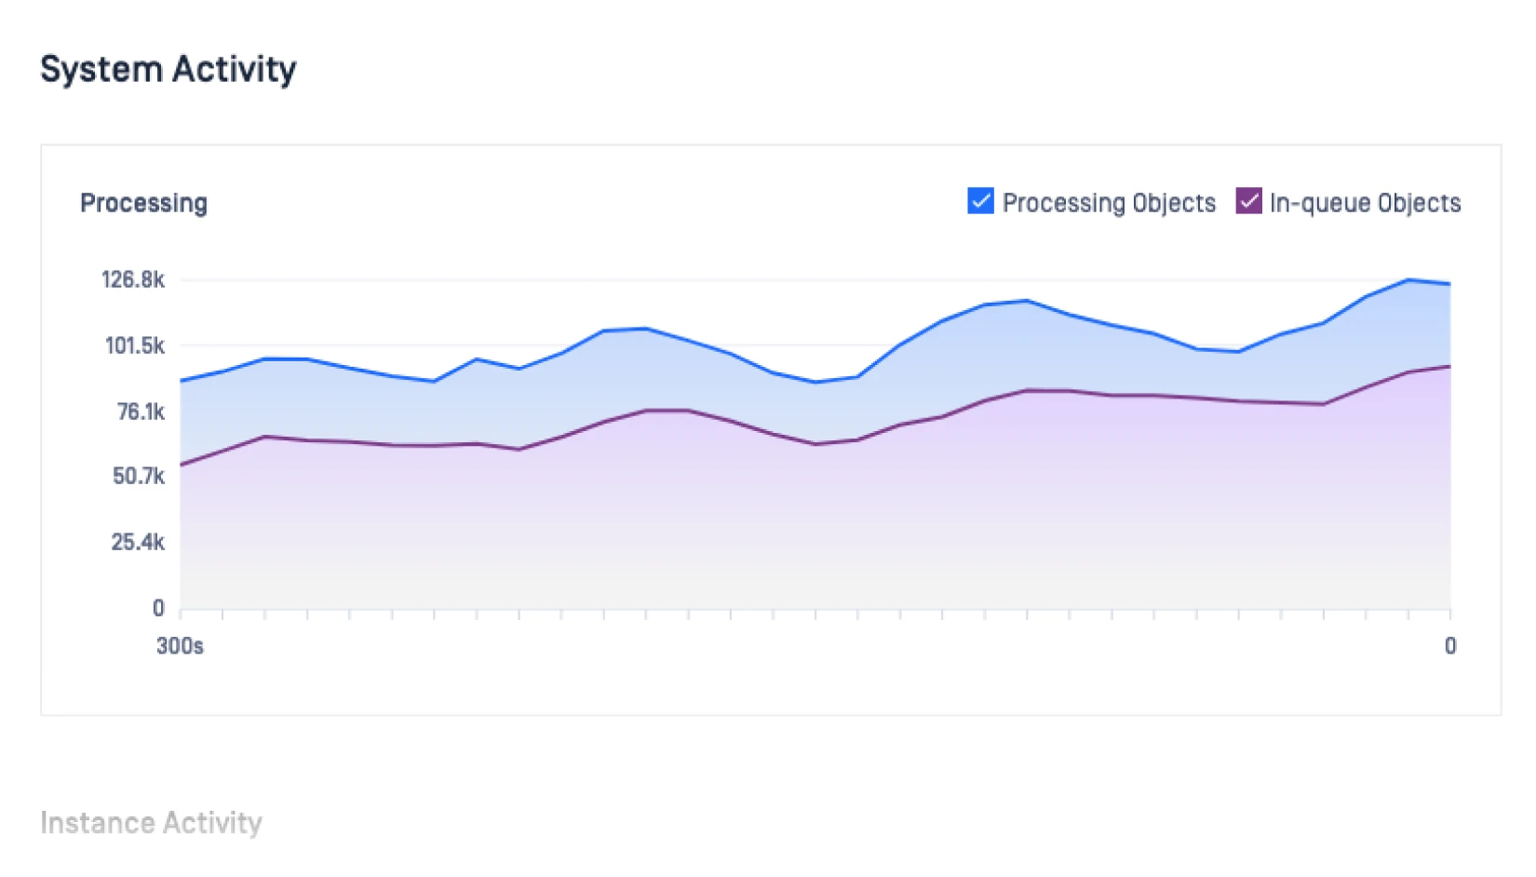Click the Processing chart title
The image size is (1536, 877).
click(x=143, y=203)
